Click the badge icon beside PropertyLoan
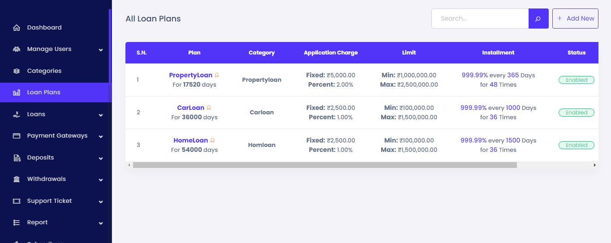This screenshot has width=611, height=243. coord(217,75)
